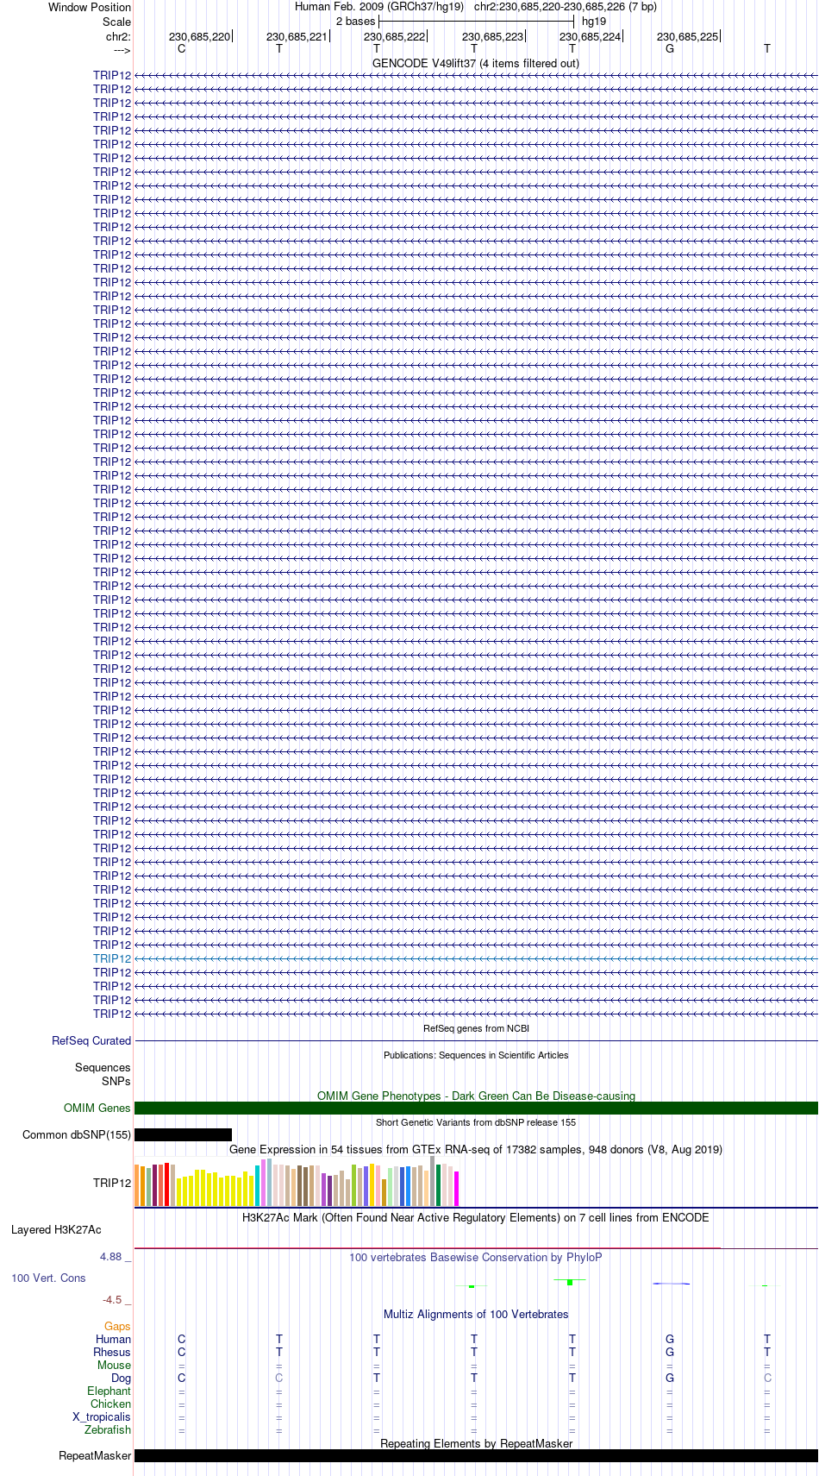819x1476 pixels.
Task: Click the Gaps row label
Action: (117, 1327)
